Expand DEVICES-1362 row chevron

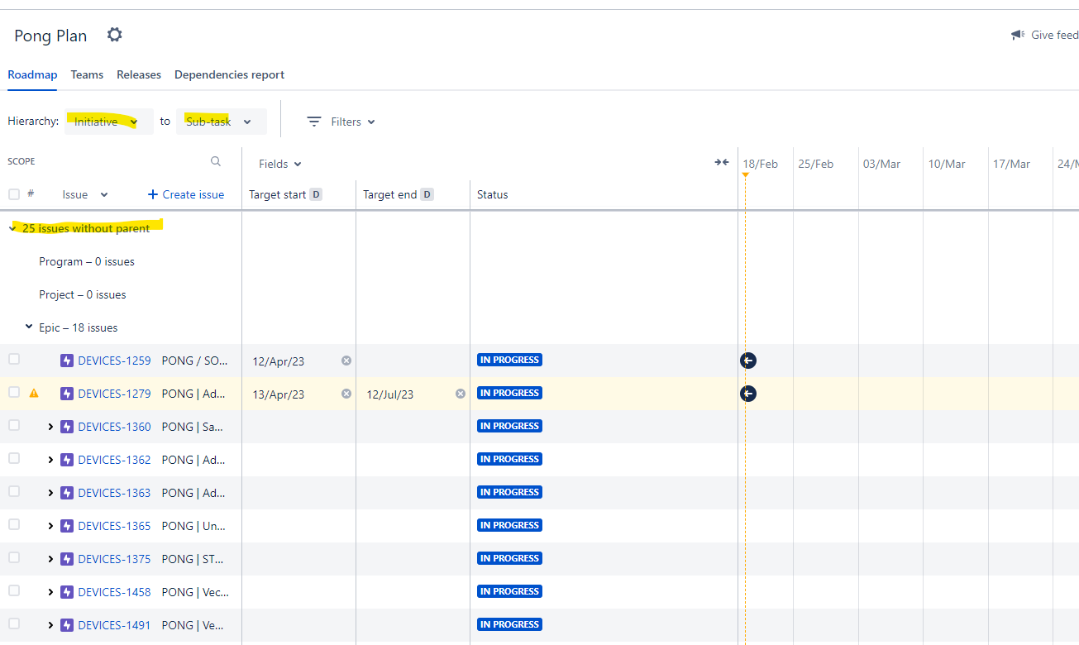coord(50,460)
